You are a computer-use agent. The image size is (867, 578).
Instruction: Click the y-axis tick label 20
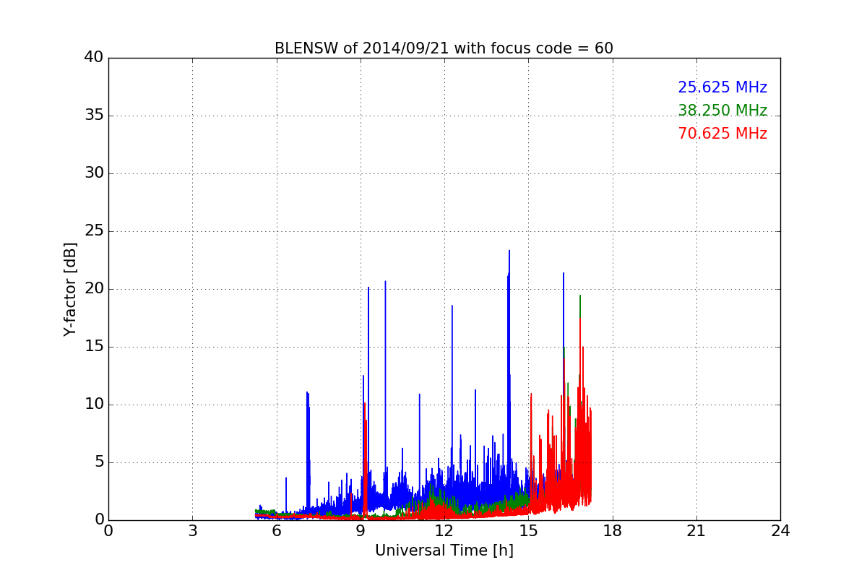tap(93, 289)
